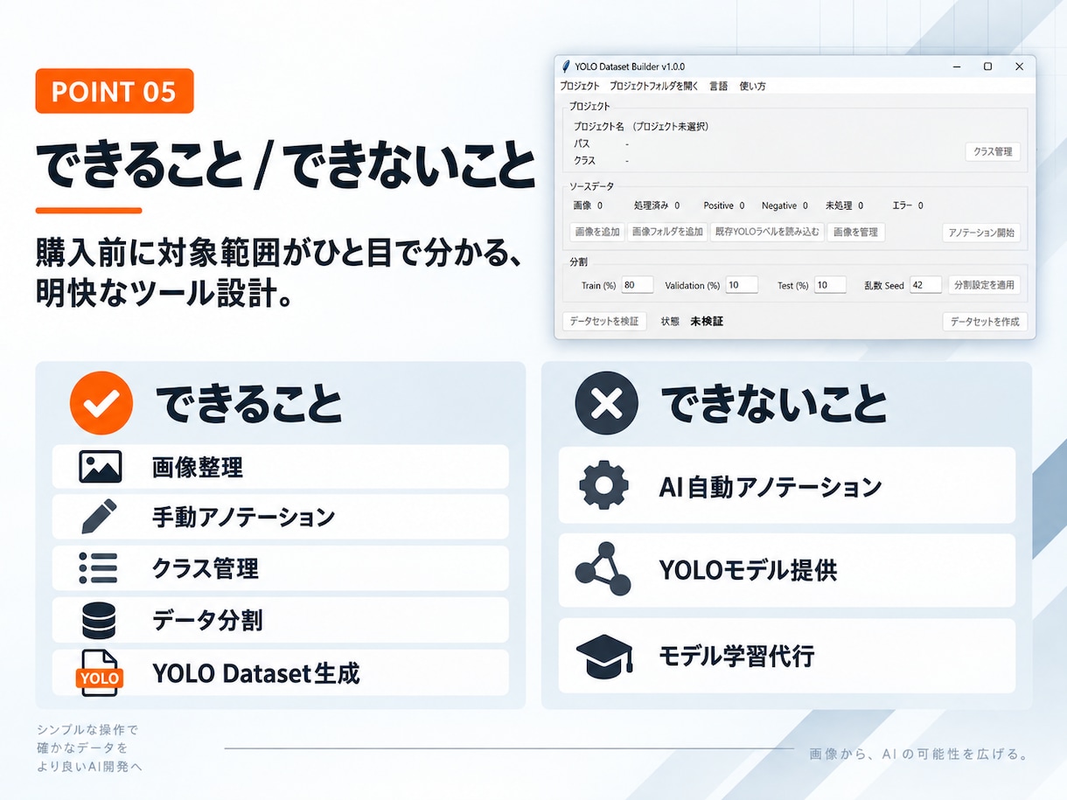Viewport: 1067px width, 800px height.
Task: Focus the Validation (%) input field
Action: 742,285
